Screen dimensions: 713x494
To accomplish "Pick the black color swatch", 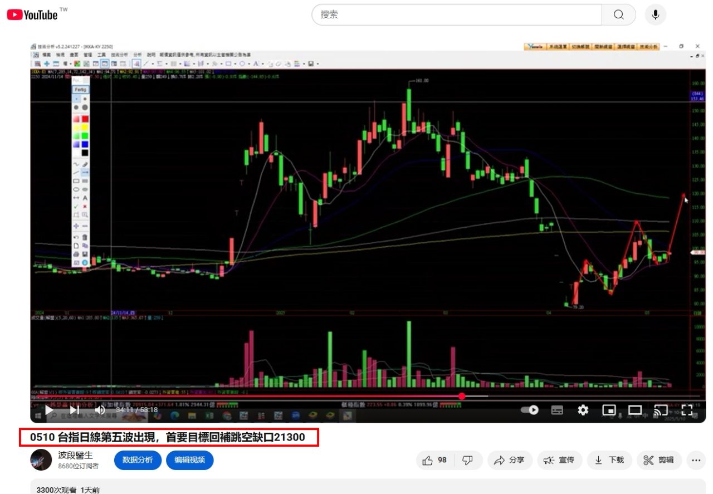I will click(85, 153).
